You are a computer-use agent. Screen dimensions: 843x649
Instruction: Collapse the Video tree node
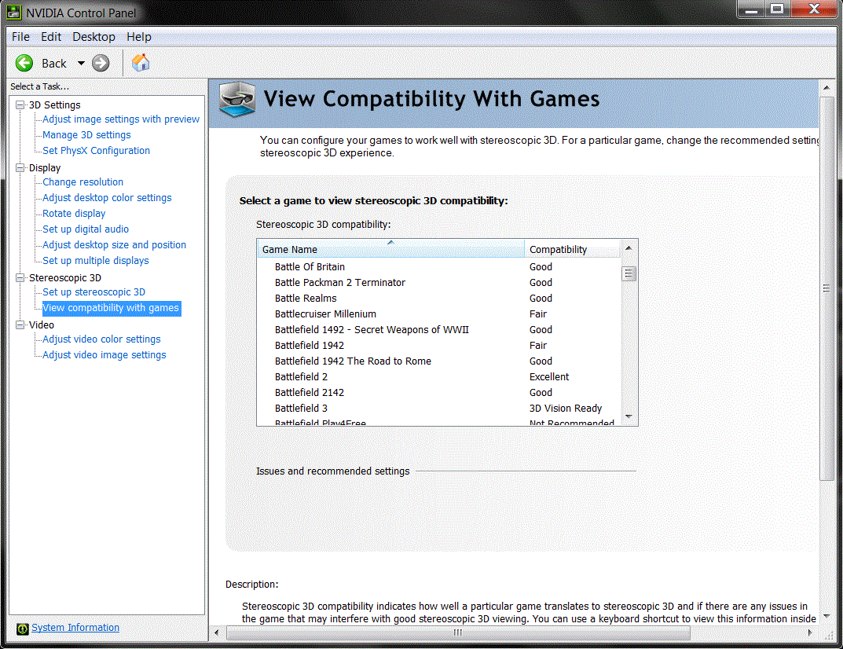click(20, 324)
